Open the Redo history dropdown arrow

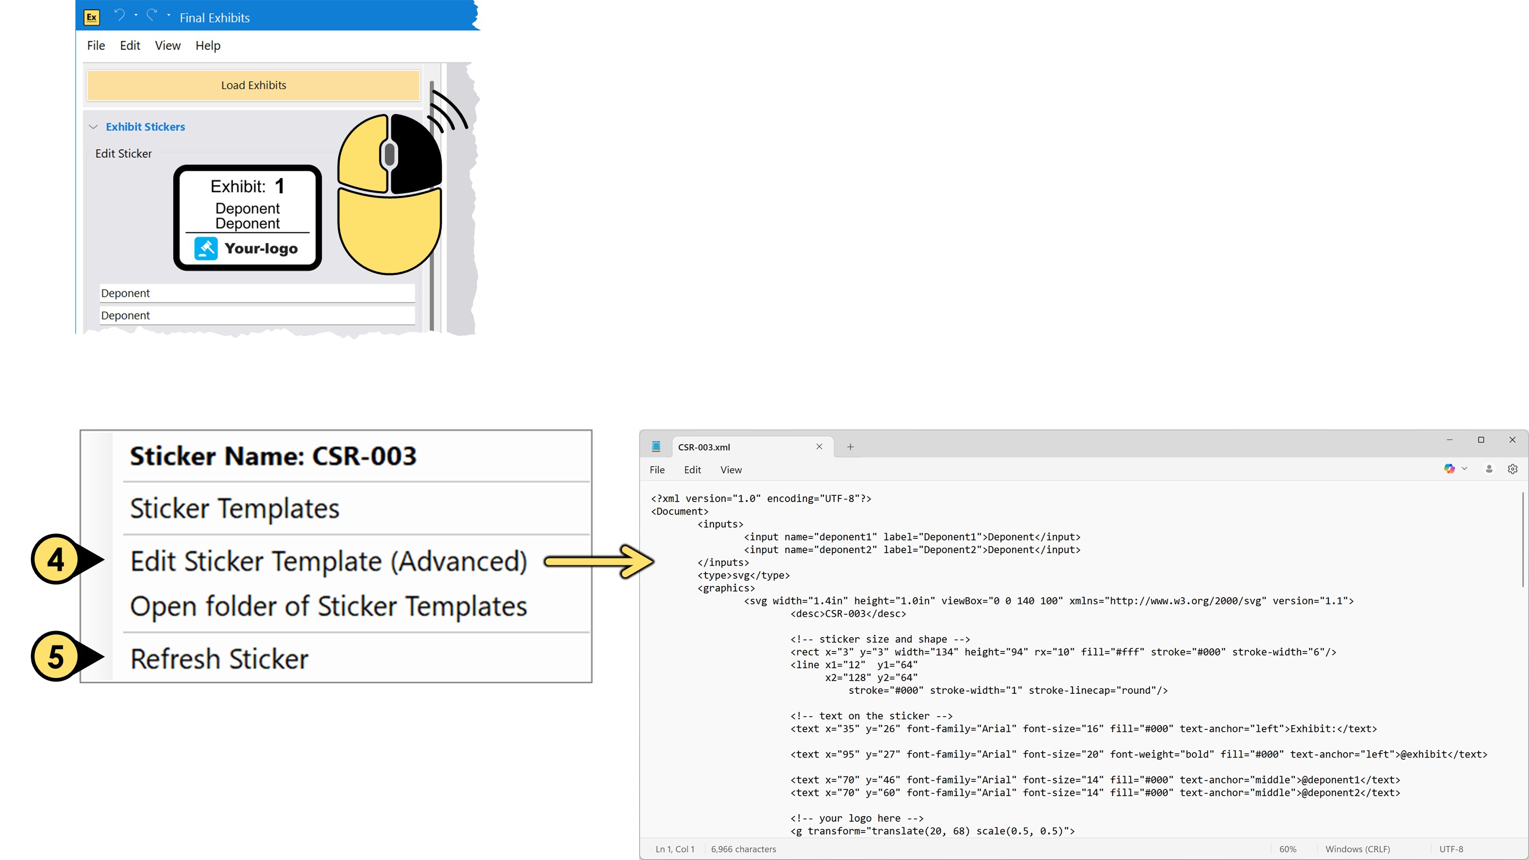tap(169, 15)
